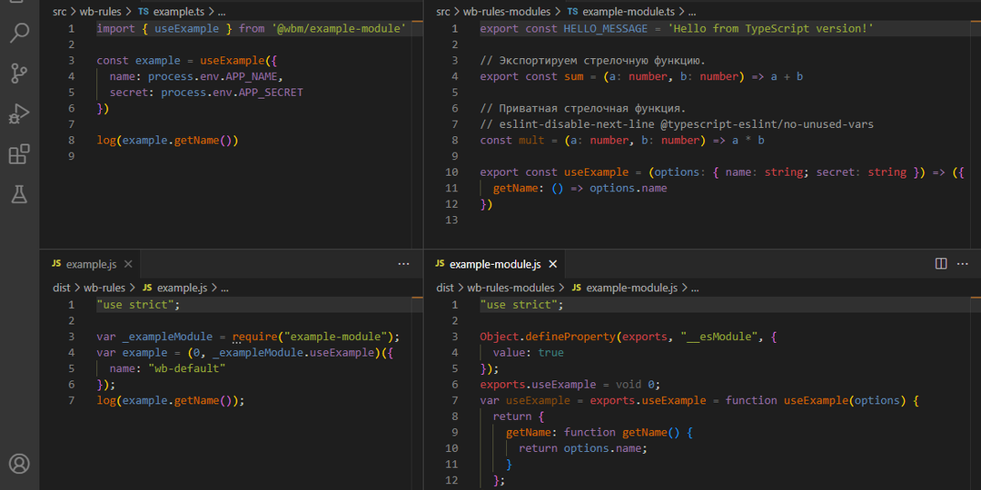Viewport: 981px width, 490px height.
Task: Click 'require' call in example.js
Action: [x=254, y=337]
